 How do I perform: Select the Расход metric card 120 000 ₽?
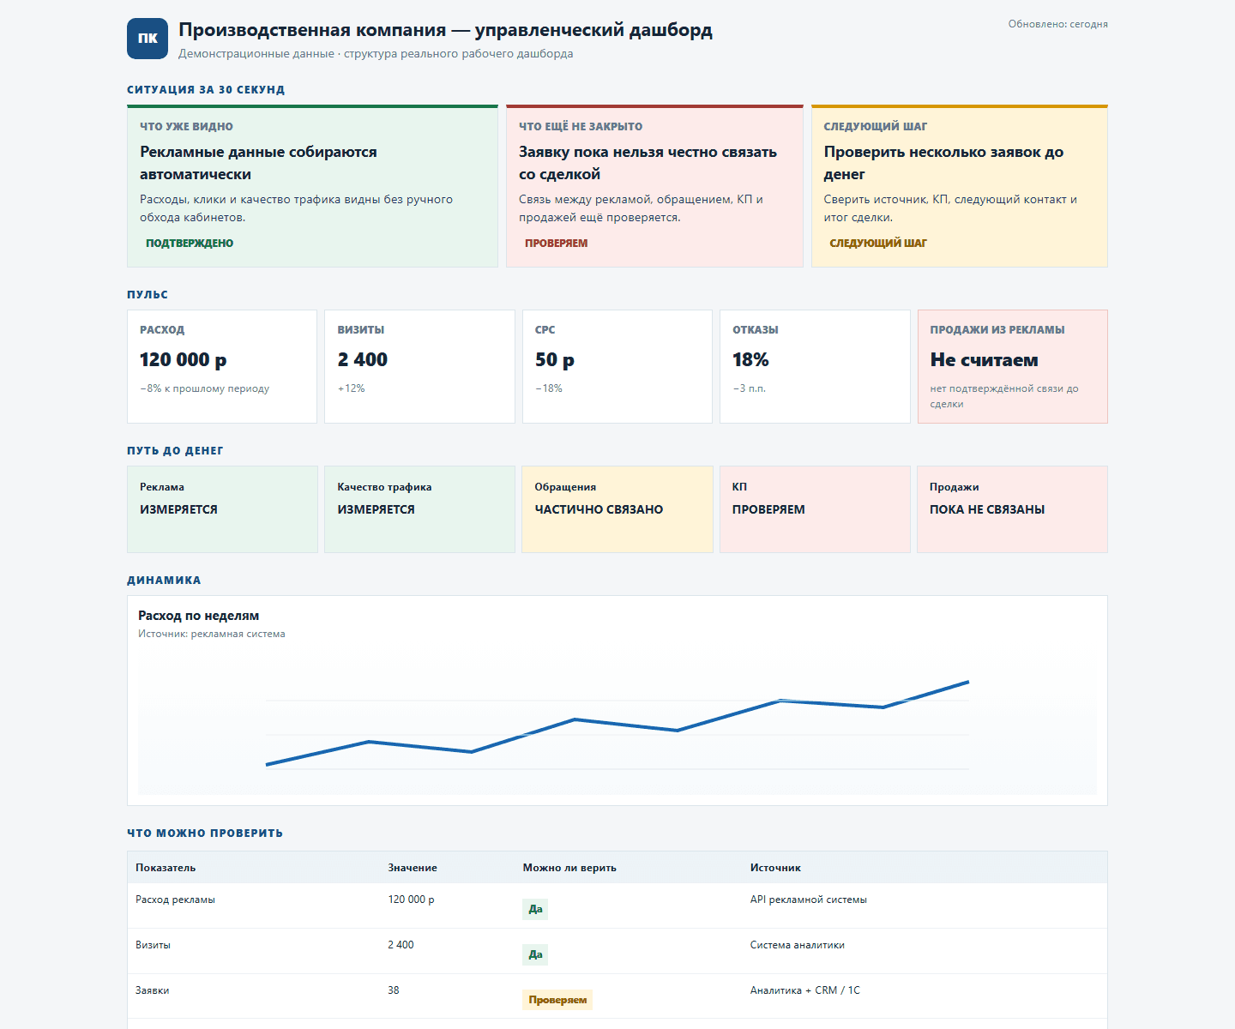tap(222, 366)
